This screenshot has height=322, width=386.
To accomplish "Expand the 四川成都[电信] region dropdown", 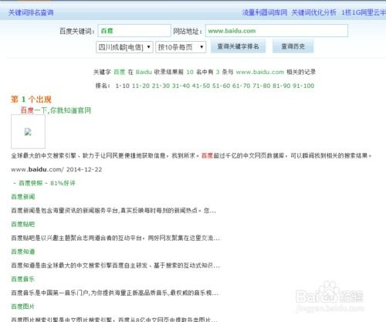I will [124, 47].
